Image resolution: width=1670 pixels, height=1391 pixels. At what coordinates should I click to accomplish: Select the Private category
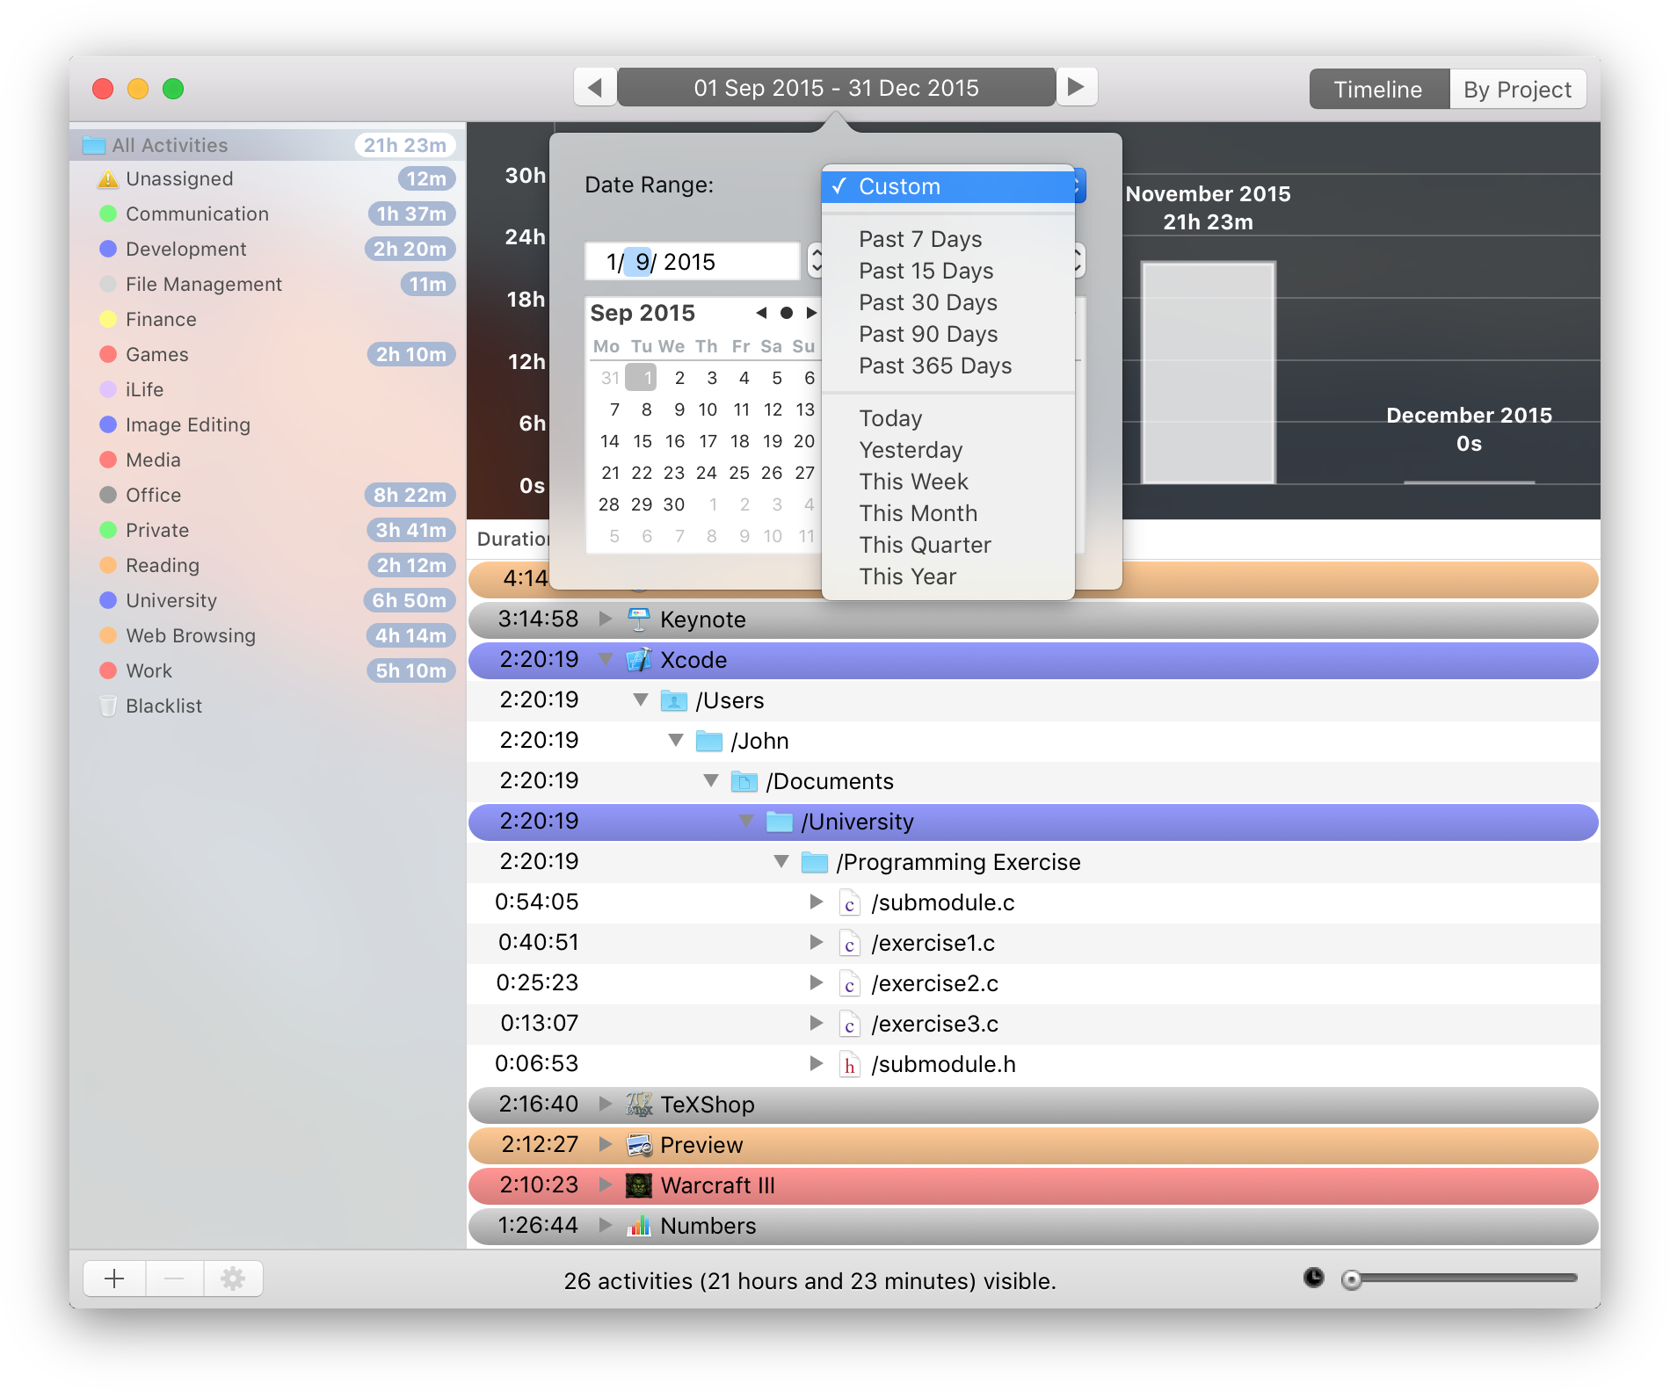(x=267, y=530)
